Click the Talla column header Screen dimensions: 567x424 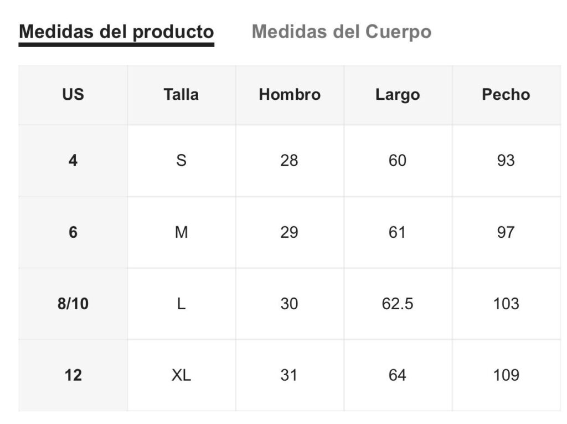(x=181, y=95)
